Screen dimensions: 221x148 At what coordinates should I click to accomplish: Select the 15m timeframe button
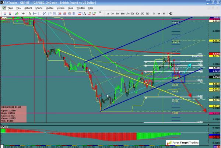126,13
